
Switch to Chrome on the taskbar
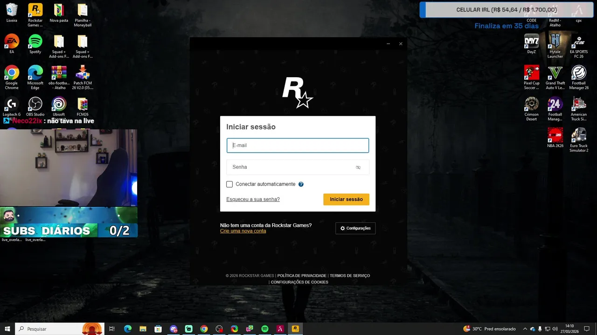[204, 329]
